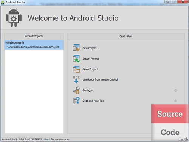Click the Import Project icon
Screen dimensions: 189x142
click(76, 58)
